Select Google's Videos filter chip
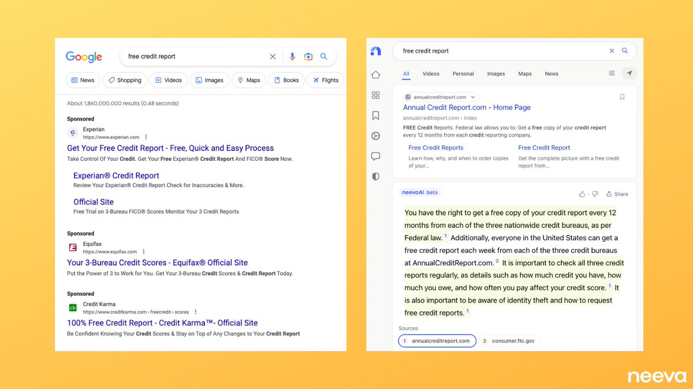Viewport: 693px width, 389px height. coord(168,80)
